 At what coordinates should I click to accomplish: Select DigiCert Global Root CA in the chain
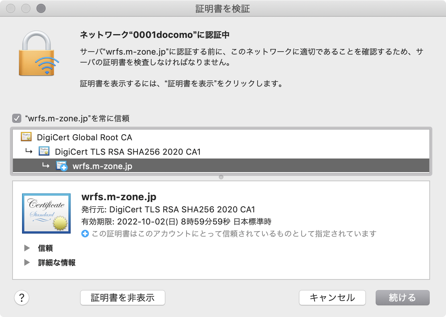[221, 137]
